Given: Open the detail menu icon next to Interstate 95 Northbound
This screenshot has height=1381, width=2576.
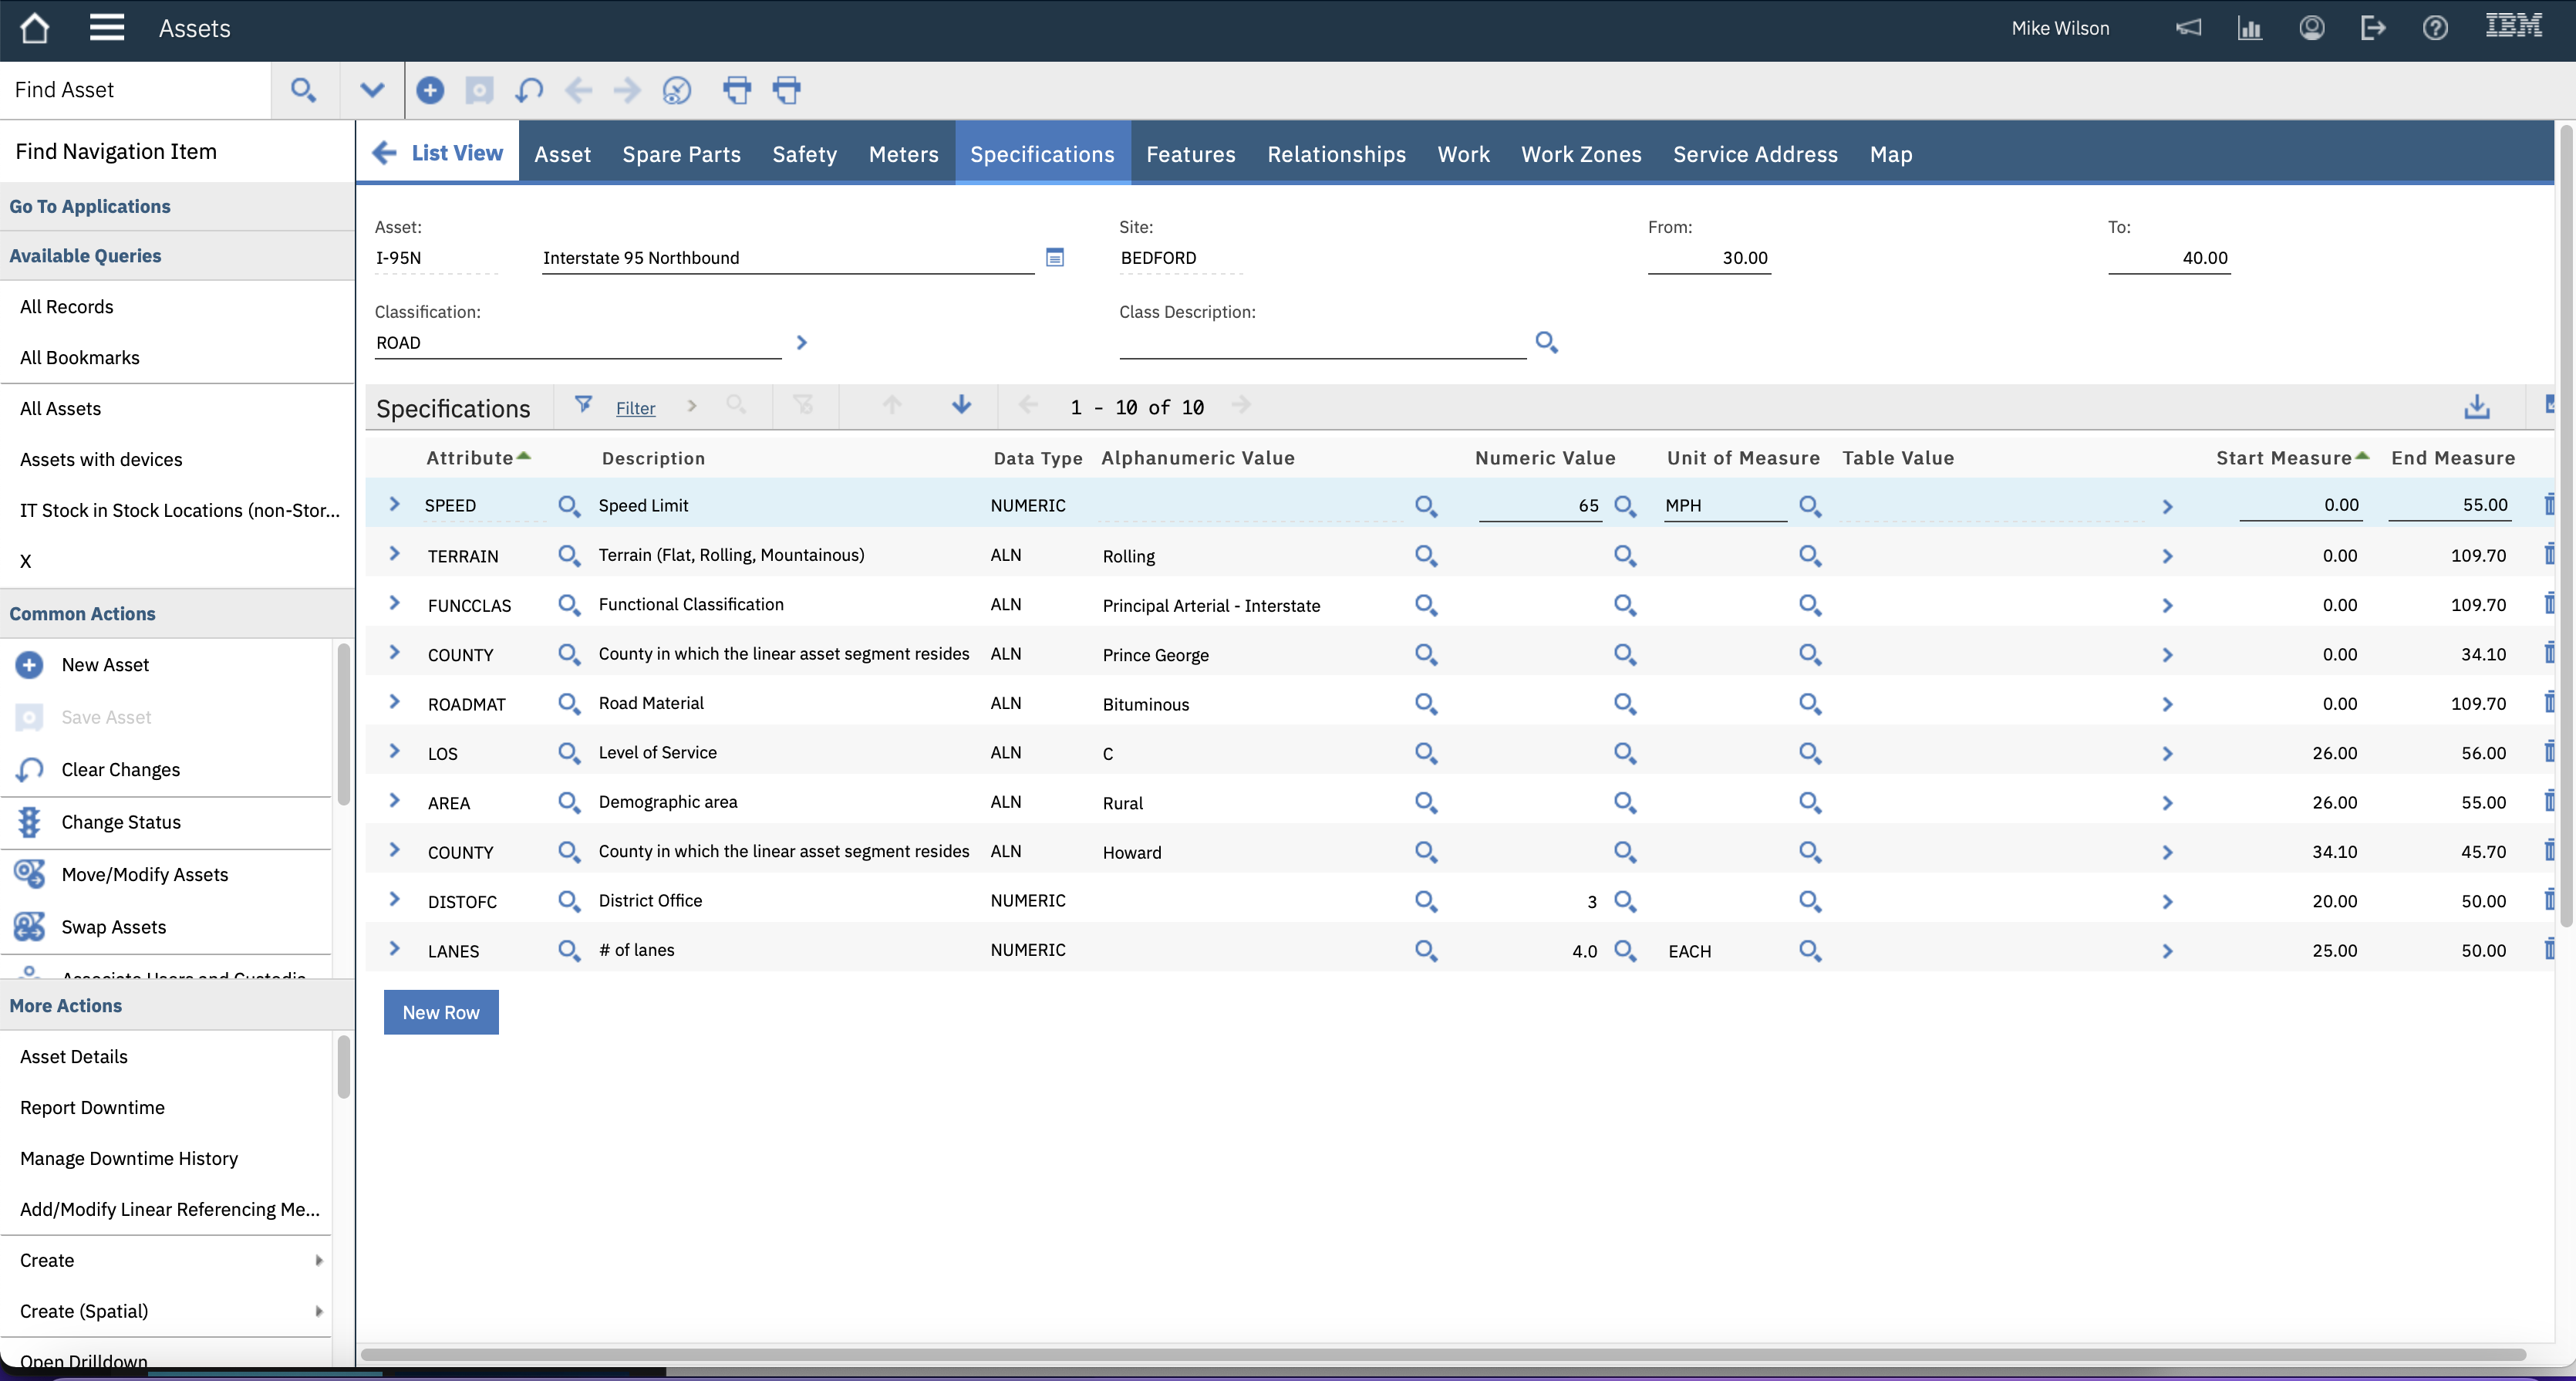Looking at the screenshot, I should click(1054, 257).
